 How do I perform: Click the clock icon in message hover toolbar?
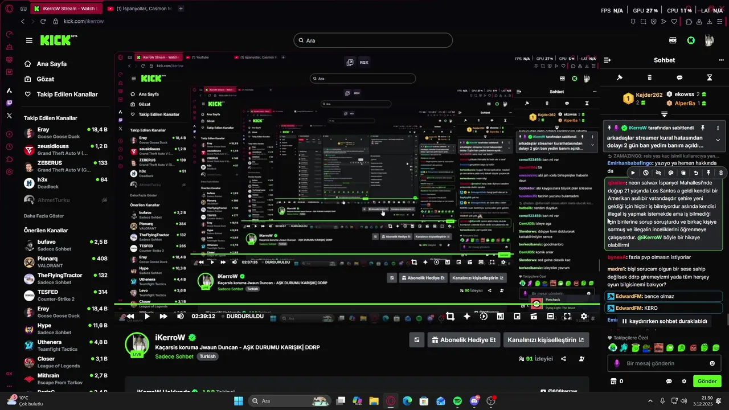(646, 173)
